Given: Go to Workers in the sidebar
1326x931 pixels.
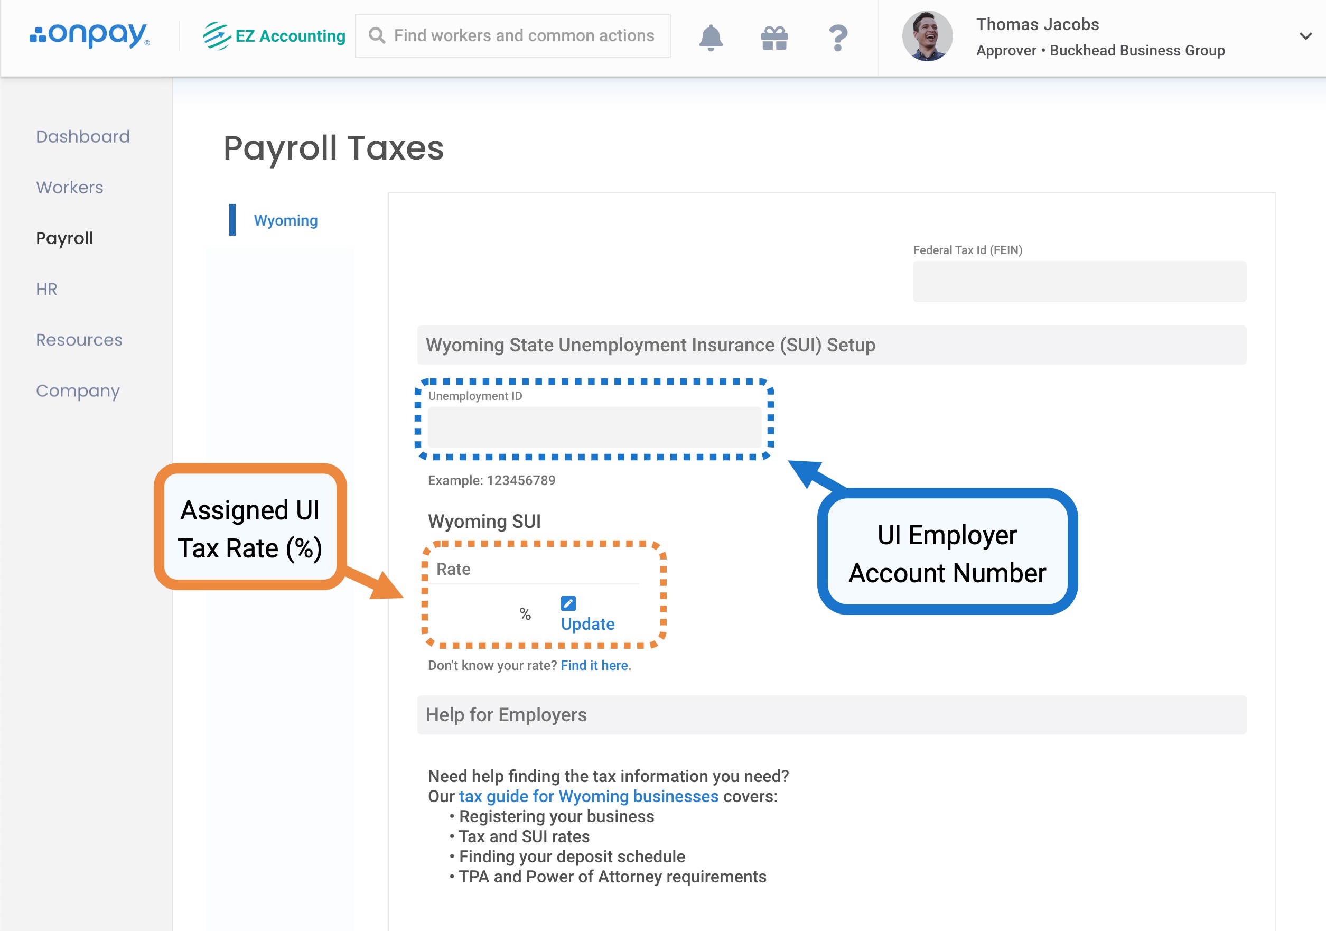Looking at the screenshot, I should 69,188.
